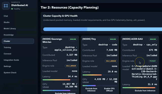The image size is (162, 94).
Task: Click the 'Understand pooled memory' description text
Action: (x=94, y=20)
